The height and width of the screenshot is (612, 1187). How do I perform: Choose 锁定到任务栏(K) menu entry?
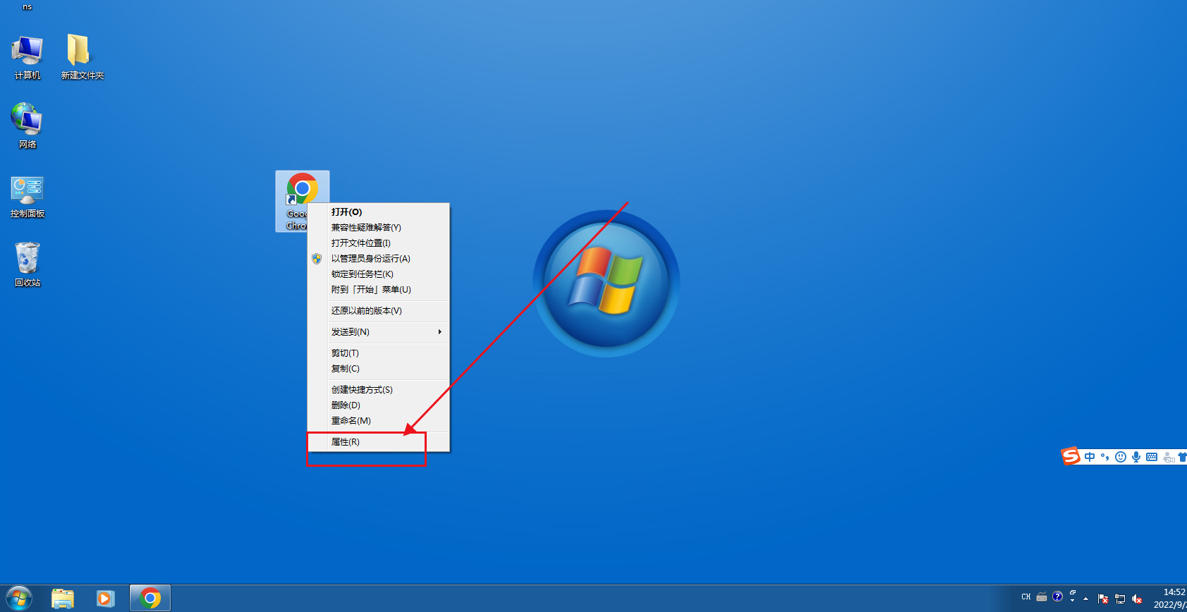point(378,274)
